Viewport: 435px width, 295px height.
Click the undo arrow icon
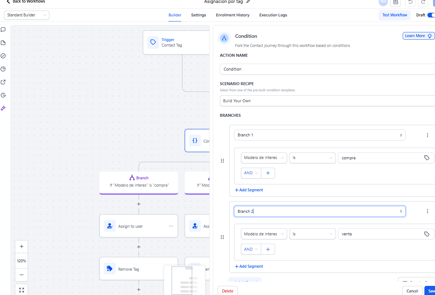tap(410, 2)
